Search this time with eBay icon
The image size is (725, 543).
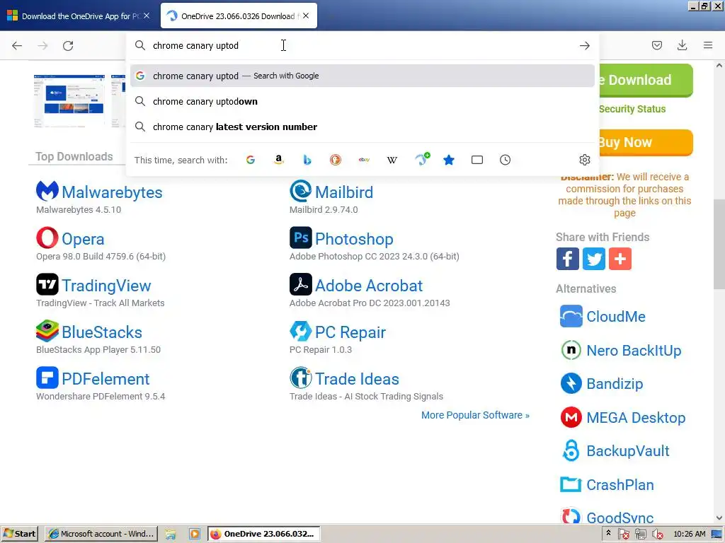tap(364, 160)
